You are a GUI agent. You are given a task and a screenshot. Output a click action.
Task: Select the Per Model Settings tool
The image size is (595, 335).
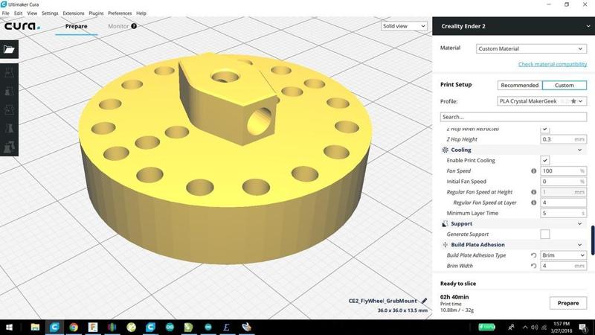coord(9,147)
